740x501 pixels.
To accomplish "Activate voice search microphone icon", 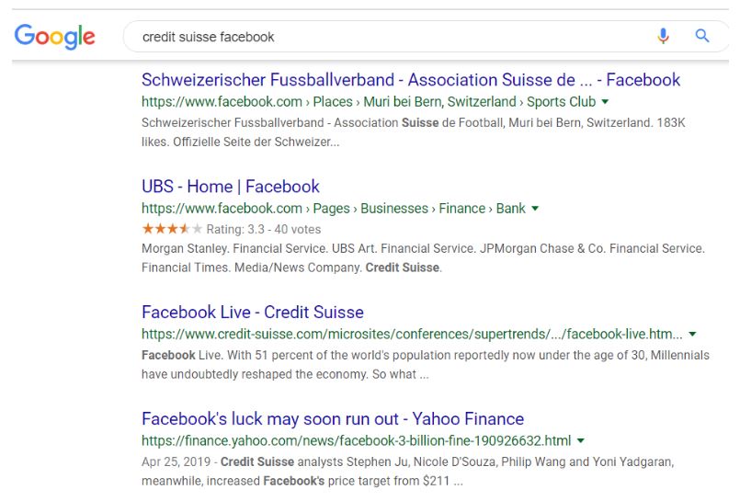I will coord(663,36).
